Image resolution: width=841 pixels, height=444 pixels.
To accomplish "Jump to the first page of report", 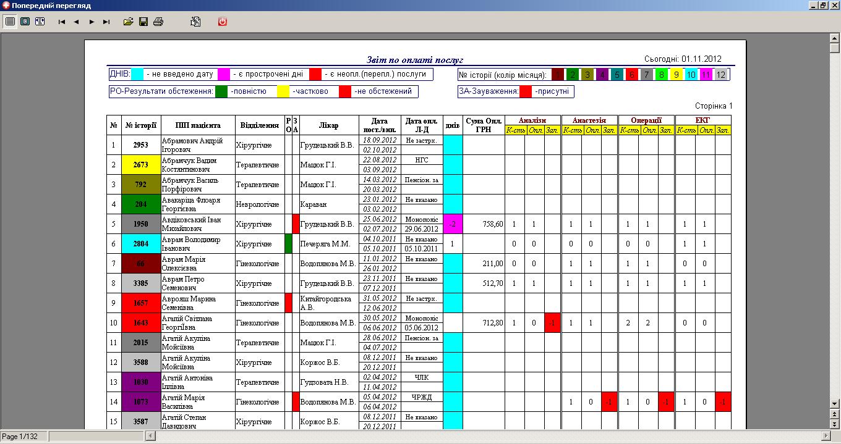I will pos(62,22).
